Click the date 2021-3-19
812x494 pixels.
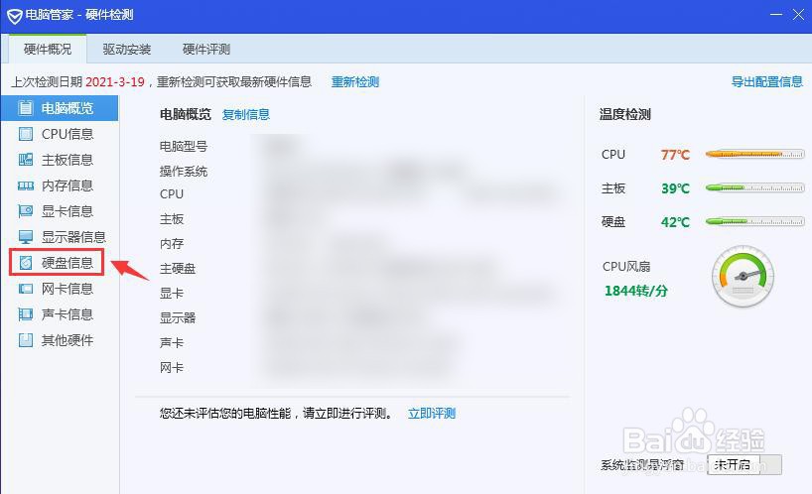(x=115, y=81)
